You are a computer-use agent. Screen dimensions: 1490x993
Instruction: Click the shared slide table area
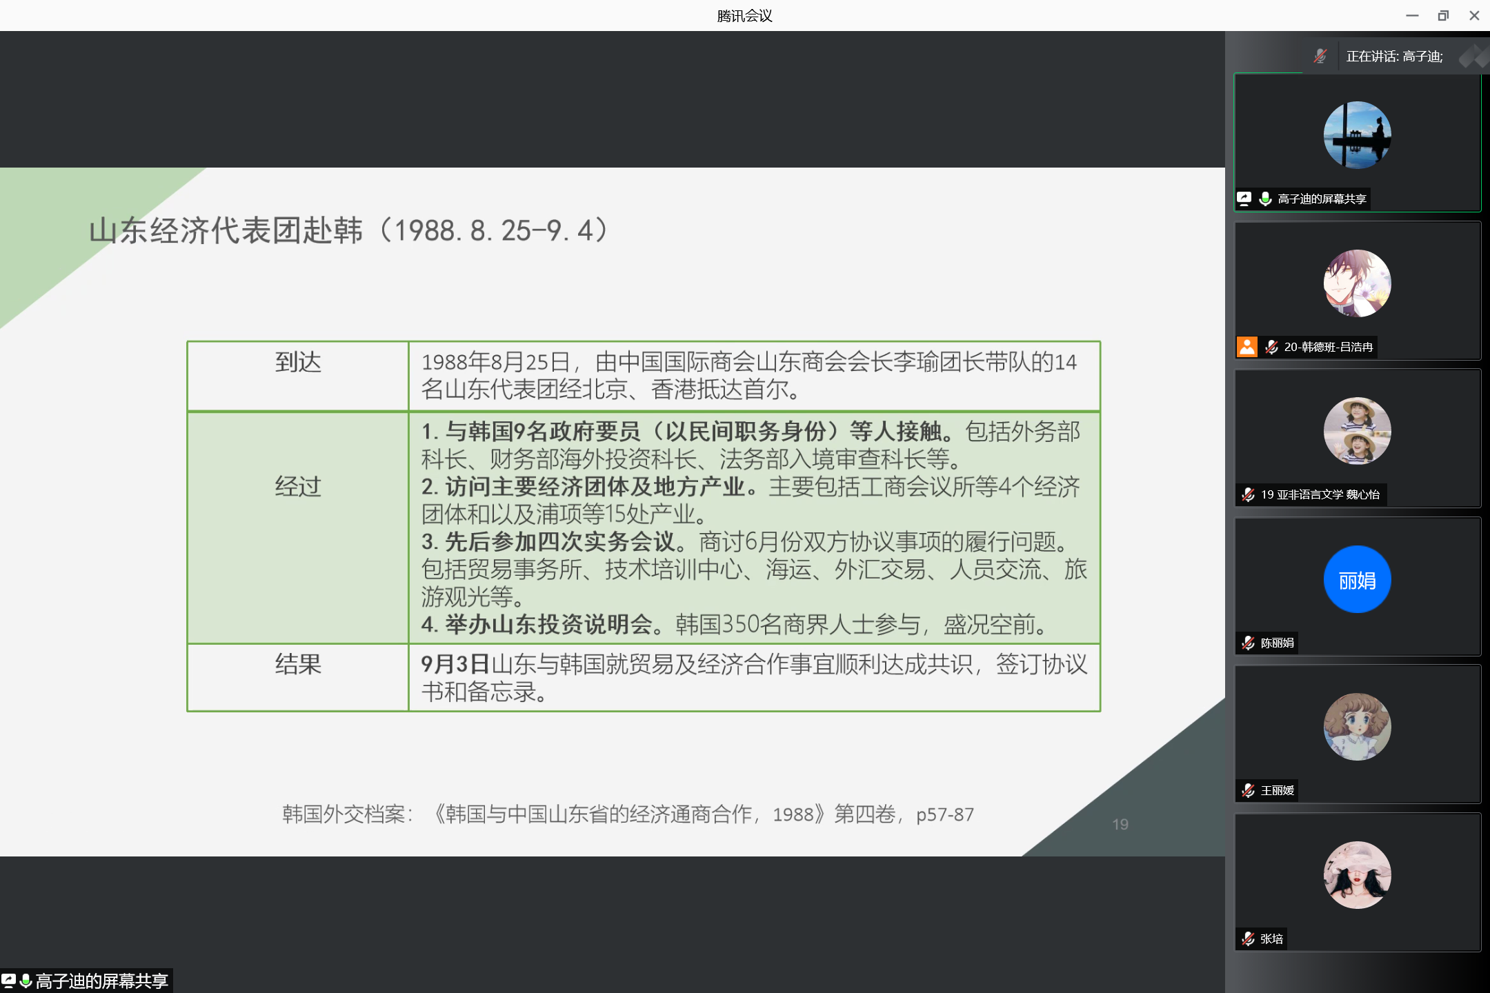click(x=643, y=527)
